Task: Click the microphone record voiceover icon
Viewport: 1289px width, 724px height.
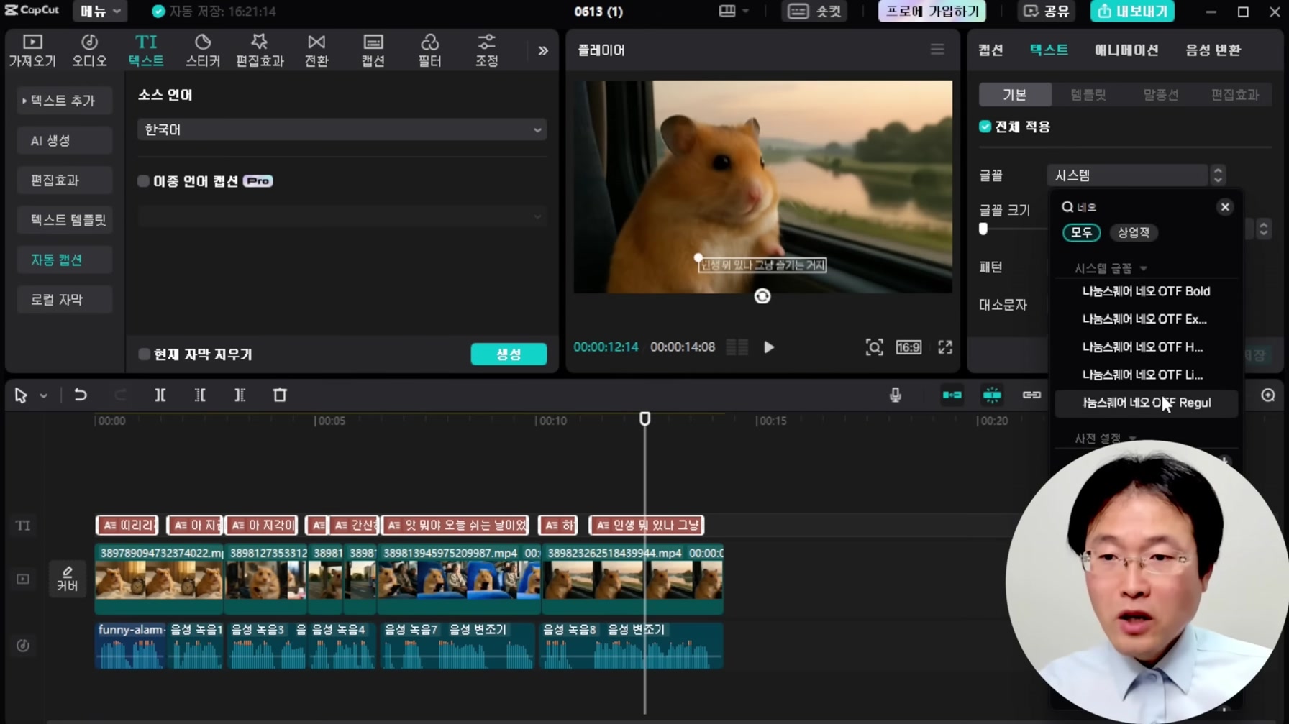Action: (x=895, y=395)
